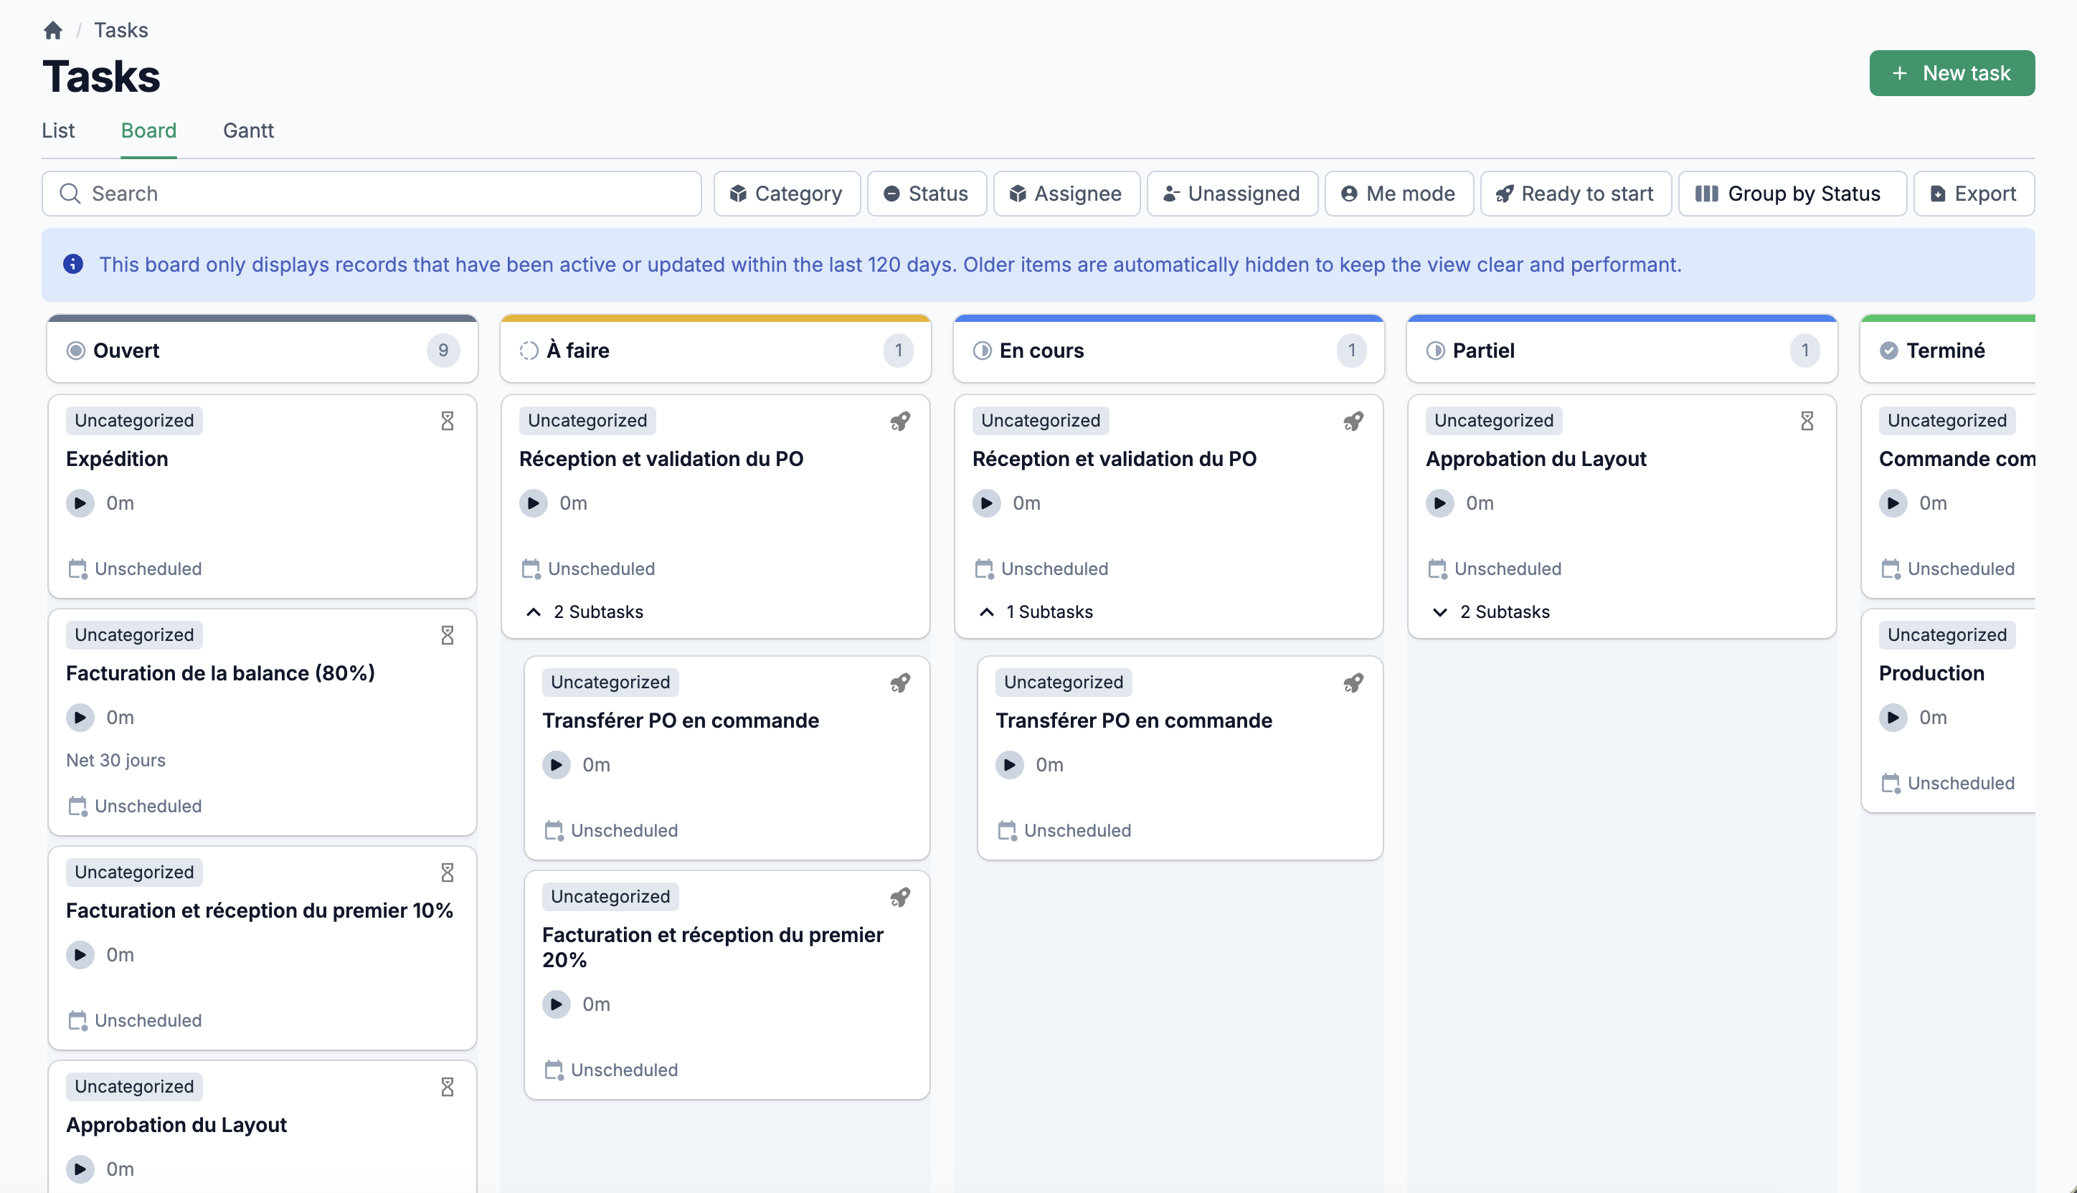This screenshot has height=1193, width=2077.
Task: Start timer on À faire Réception et validation du PO
Action: coord(534,503)
